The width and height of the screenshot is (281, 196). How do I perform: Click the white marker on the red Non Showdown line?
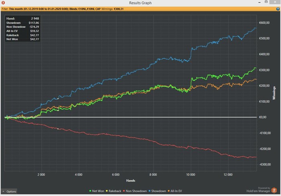[58, 129]
